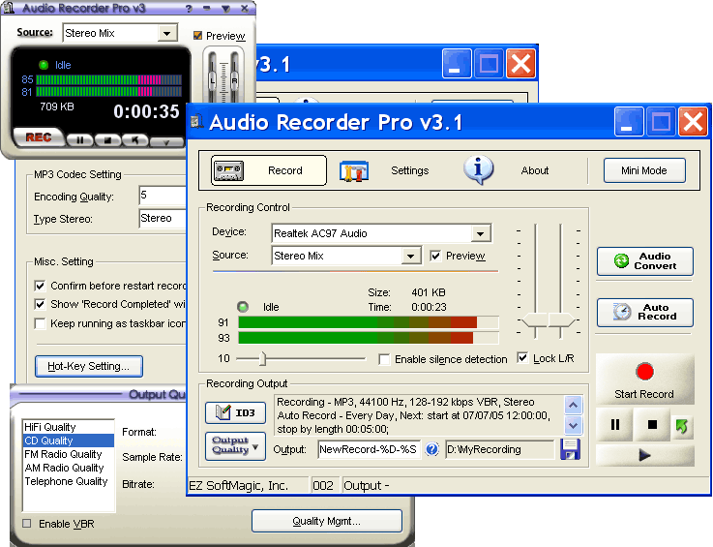Click the idle status indicator light
Screen dimensions: 713x547
[x=243, y=307]
